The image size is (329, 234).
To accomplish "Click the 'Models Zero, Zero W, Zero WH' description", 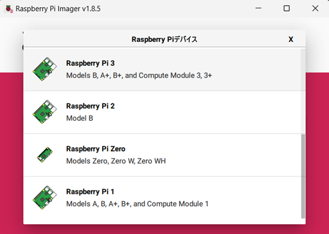I will coord(116,161).
